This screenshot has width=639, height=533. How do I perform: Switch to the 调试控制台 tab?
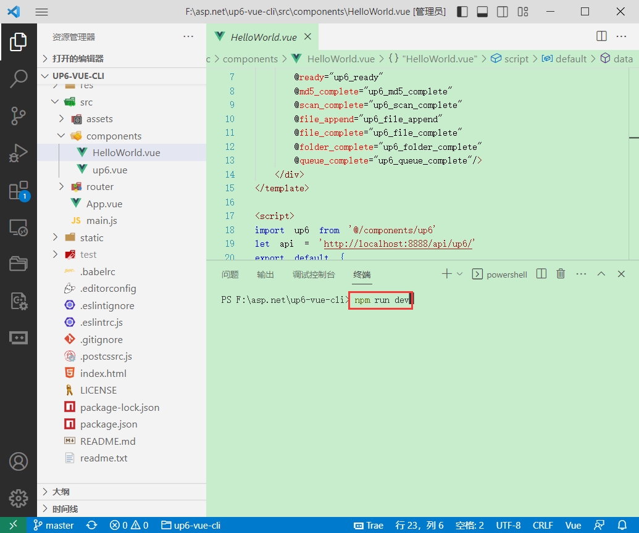tap(314, 275)
